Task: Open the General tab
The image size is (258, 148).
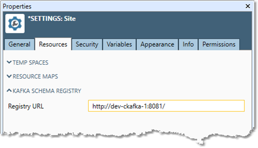Action: pos(19,44)
